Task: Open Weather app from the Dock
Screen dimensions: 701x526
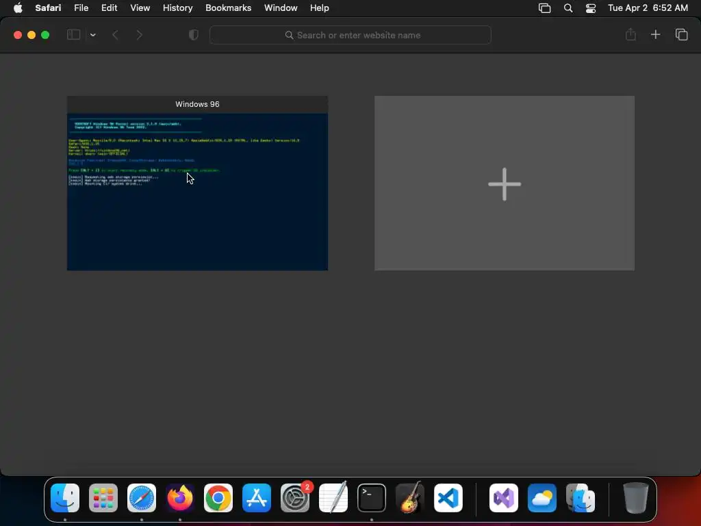Action: pos(542,497)
